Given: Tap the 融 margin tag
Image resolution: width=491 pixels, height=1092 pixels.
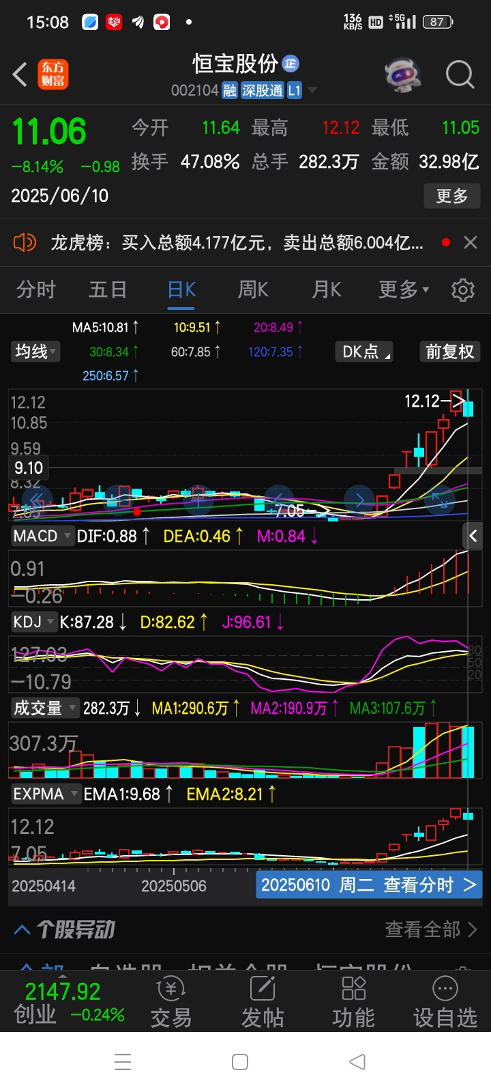Looking at the screenshot, I should click(229, 90).
